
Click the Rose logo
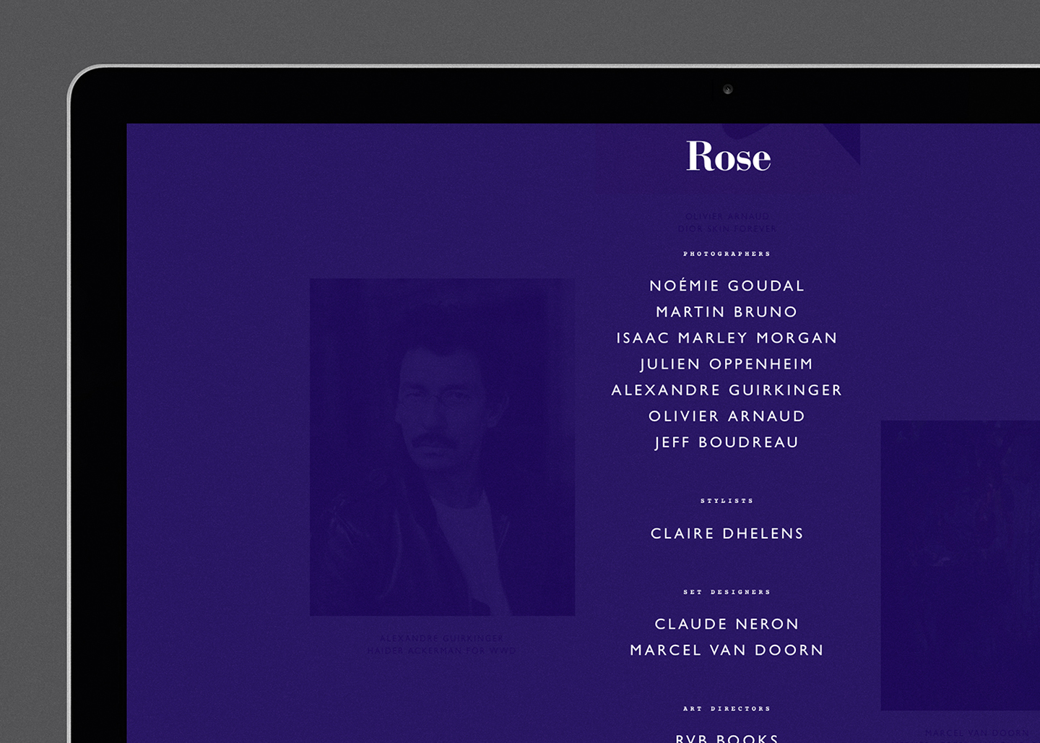coord(728,157)
